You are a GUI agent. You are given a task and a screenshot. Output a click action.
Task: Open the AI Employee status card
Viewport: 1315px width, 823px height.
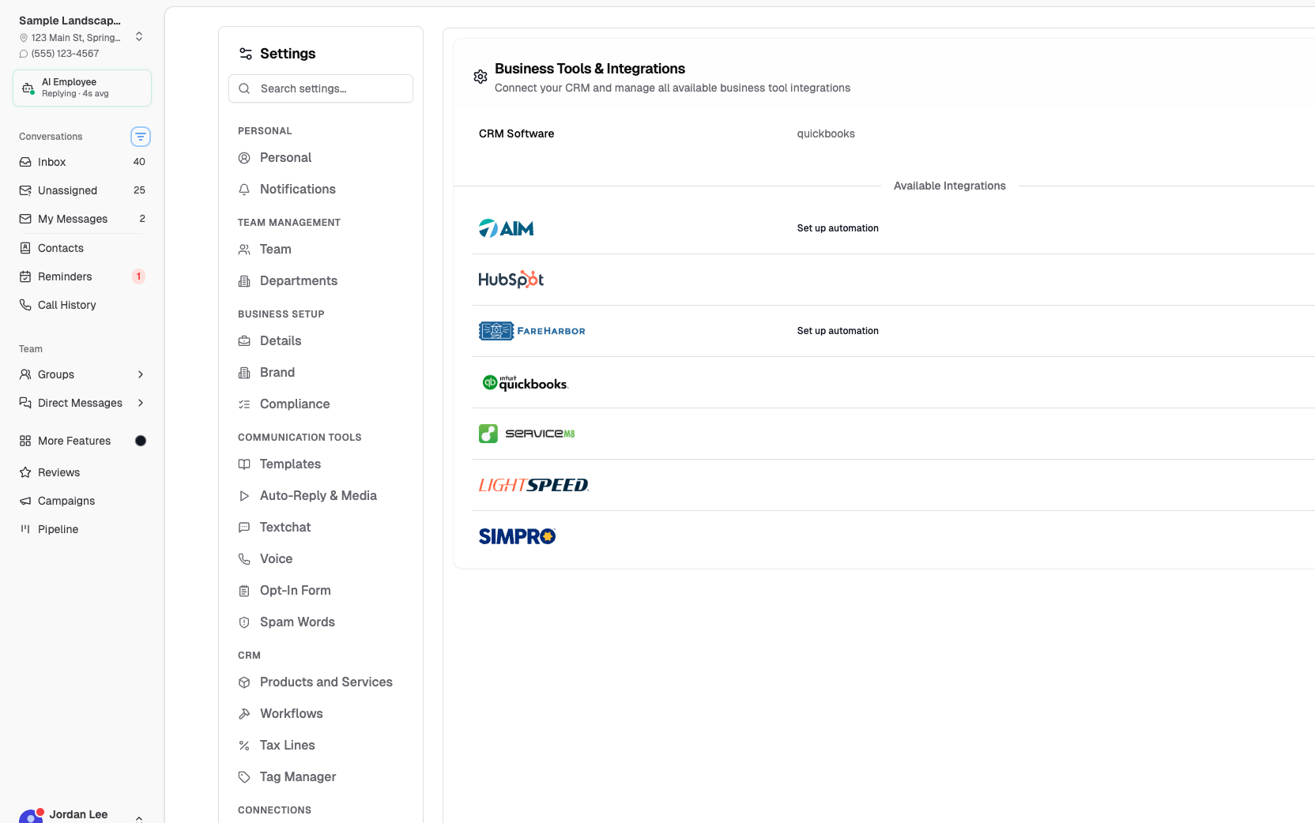point(82,88)
